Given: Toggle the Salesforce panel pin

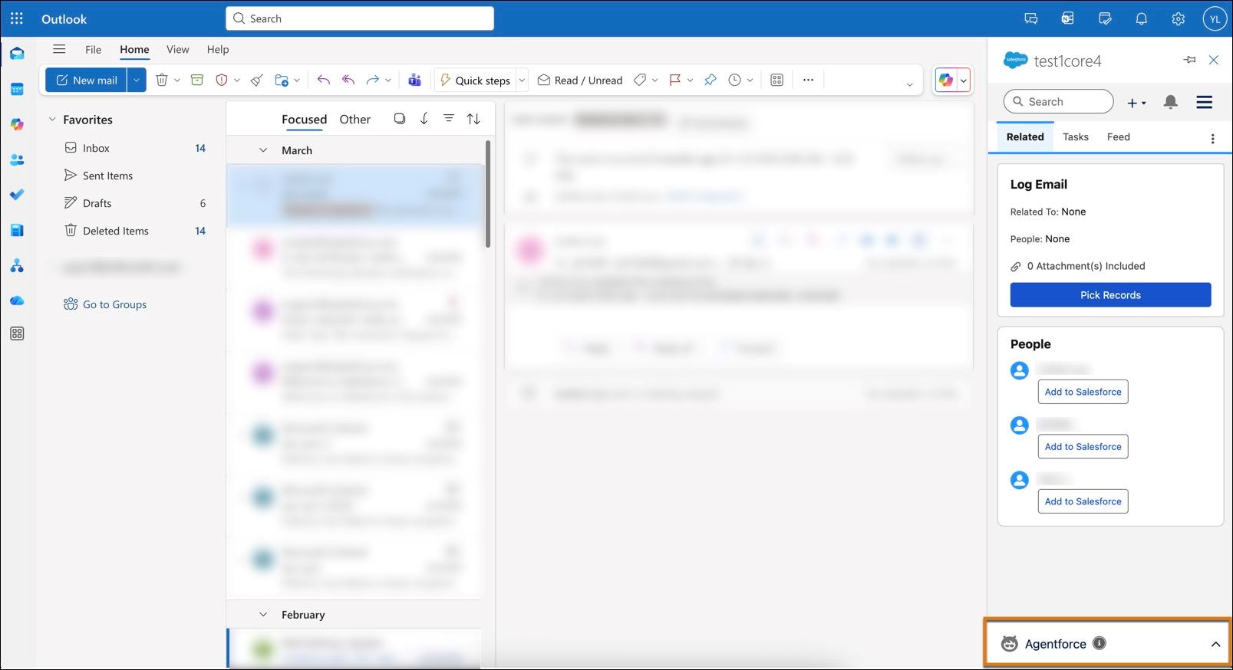Looking at the screenshot, I should click(1189, 60).
